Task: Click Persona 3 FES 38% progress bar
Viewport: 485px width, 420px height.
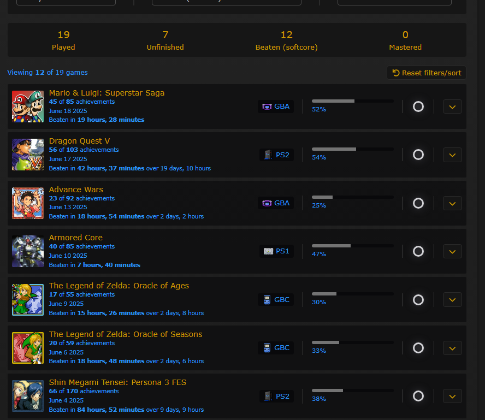Action: 353,391
